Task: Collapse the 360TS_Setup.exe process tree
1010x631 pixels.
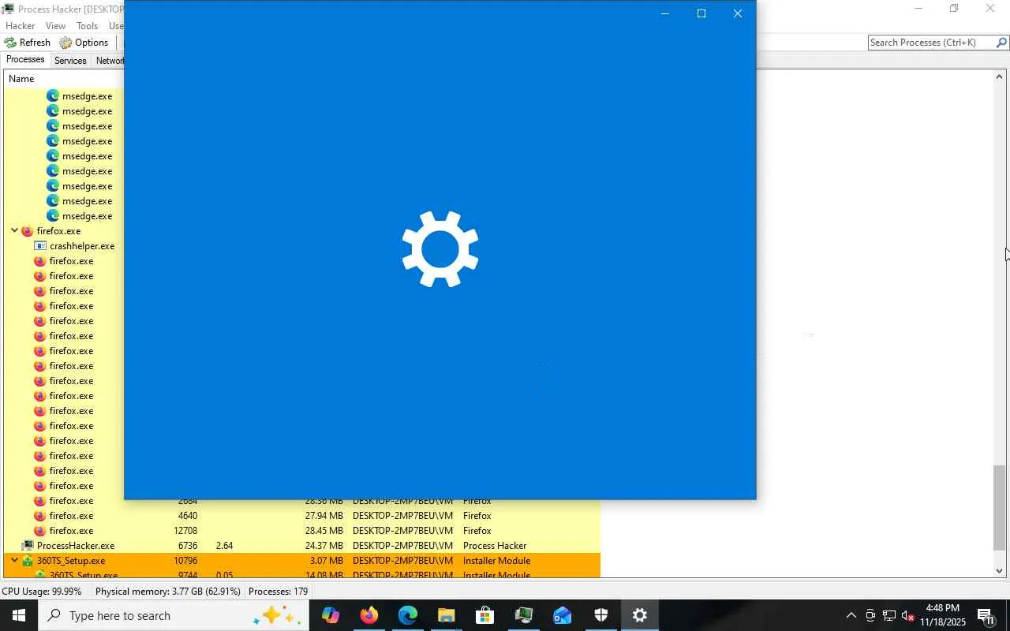Action: [x=14, y=561]
